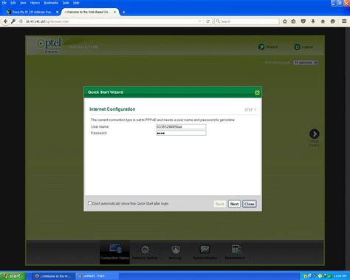
Task: Open the Help menu
Action: pyautogui.click(x=76, y=3)
